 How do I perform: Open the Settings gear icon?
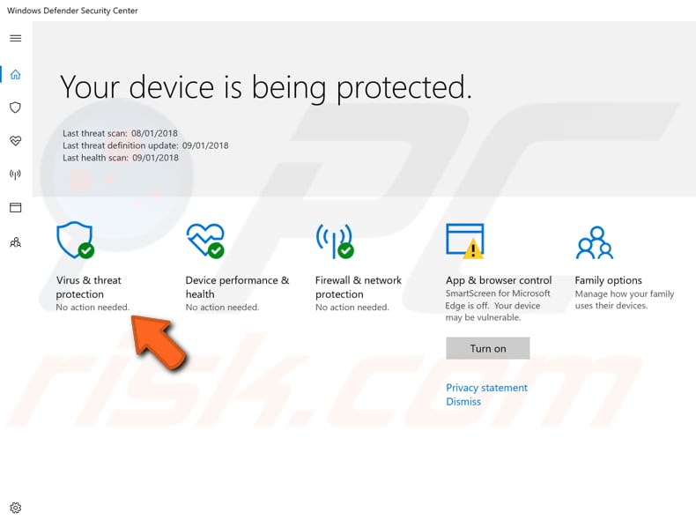15,508
